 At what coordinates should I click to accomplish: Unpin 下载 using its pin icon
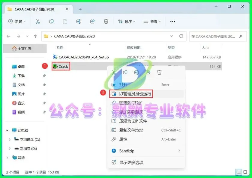(44, 76)
